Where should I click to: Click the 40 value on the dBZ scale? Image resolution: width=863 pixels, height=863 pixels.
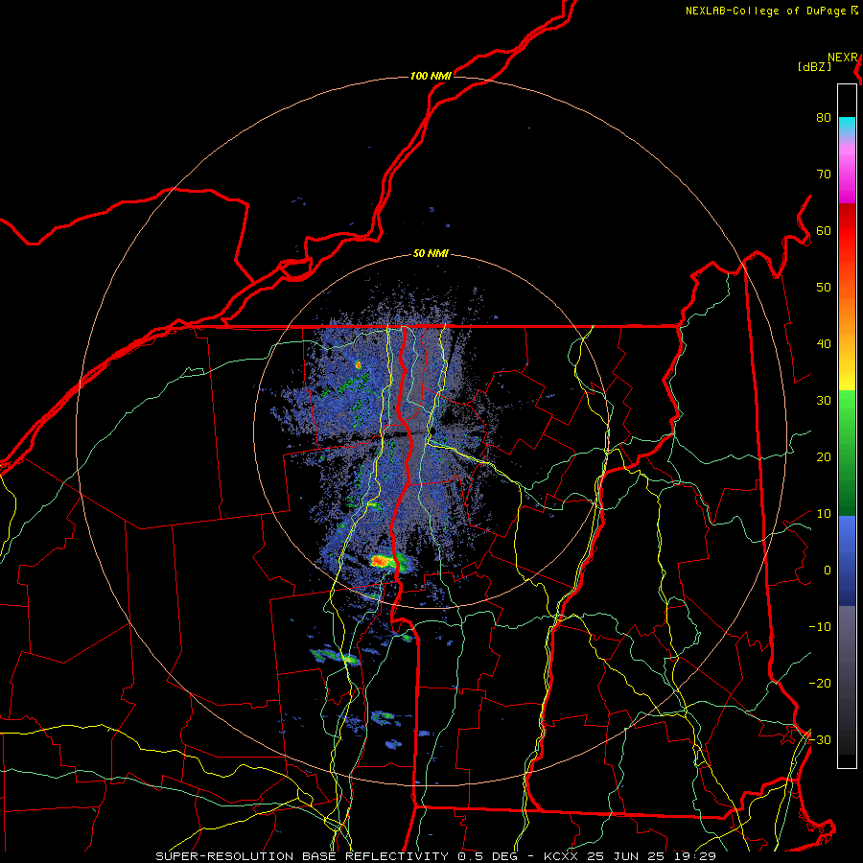(x=824, y=344)
